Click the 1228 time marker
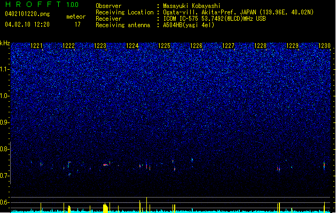The width and height of the screenshot is (336, 213). click(x=260, y=45)
